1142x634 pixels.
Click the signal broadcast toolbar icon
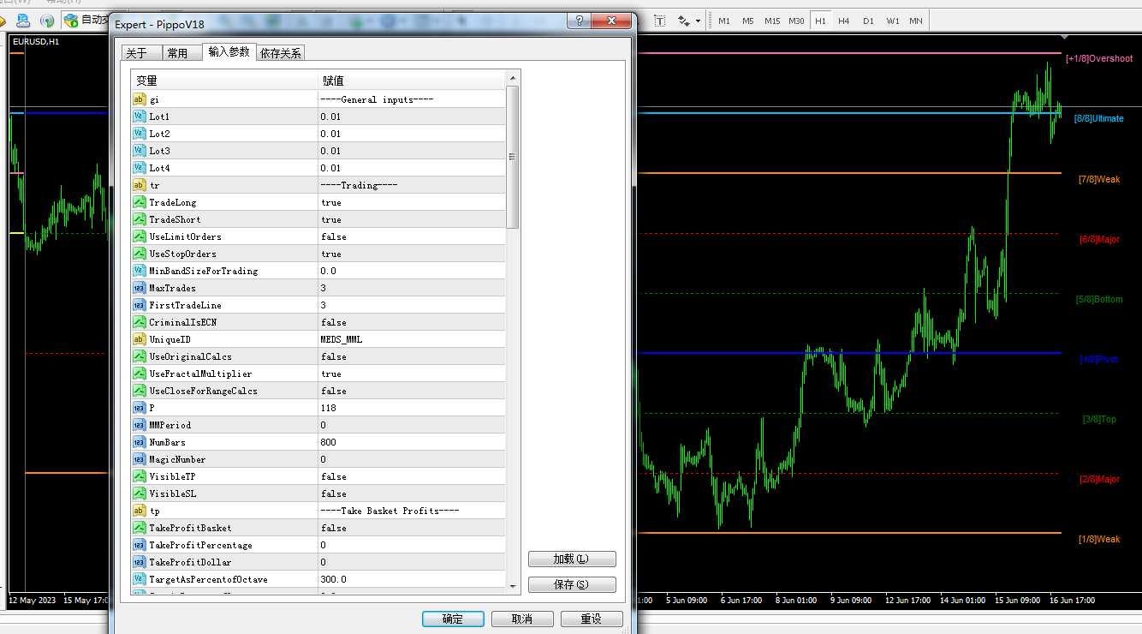pyautogui.click(x=48, y=20)
